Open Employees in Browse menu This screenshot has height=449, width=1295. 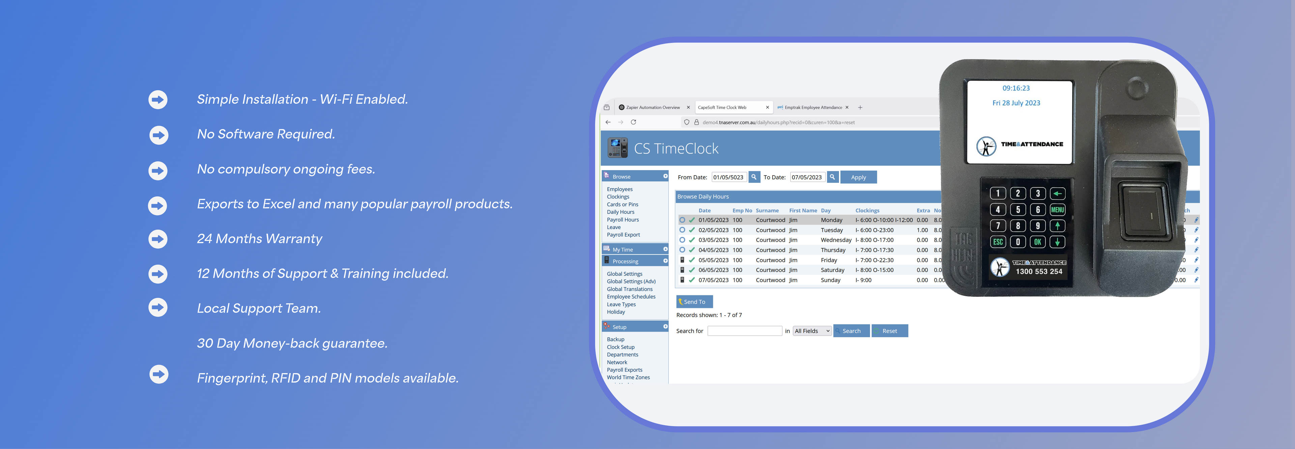click(x=620, y=189)
